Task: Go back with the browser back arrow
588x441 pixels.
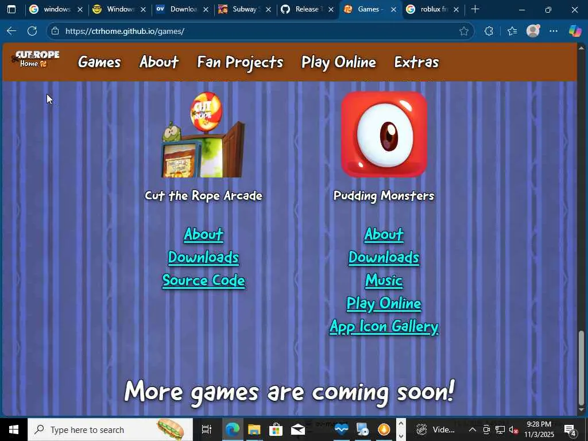Action: tap(11, 31)
